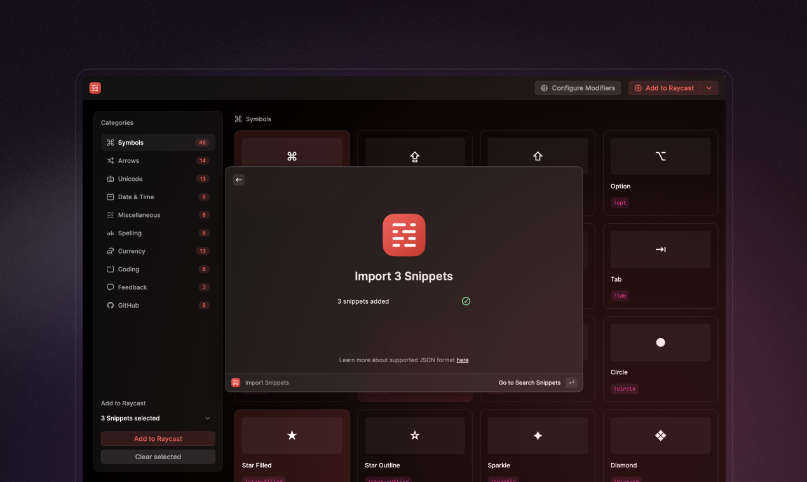Image resolution: width=807 pixels, height=482 pixels.
Task: Click the Arrows count badge 14
Action: click(x=203, y=161)
